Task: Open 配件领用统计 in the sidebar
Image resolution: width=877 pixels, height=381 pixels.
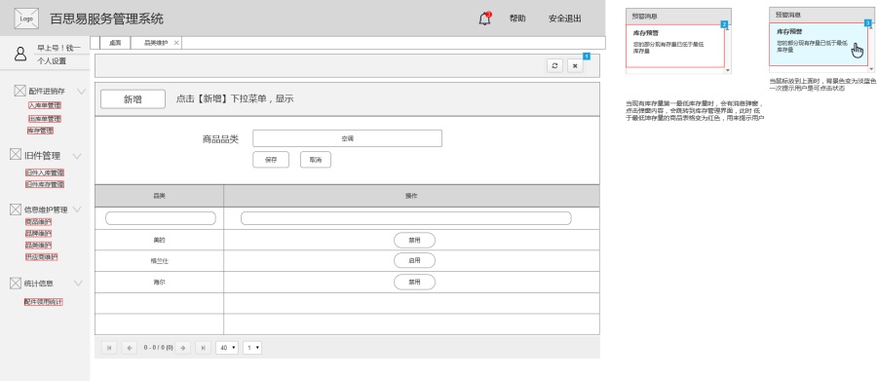Action: 43,301
